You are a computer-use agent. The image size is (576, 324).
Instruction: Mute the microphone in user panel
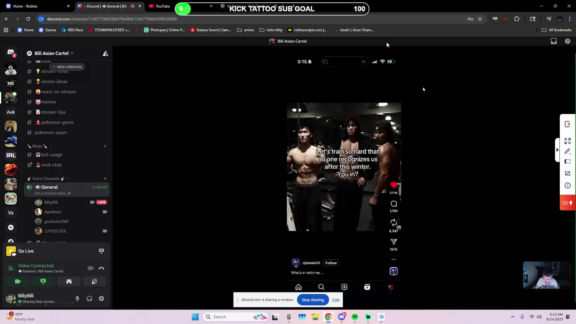77,298
